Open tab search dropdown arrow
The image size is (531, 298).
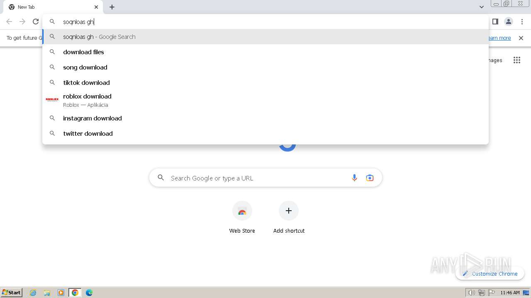click(482, 7)
